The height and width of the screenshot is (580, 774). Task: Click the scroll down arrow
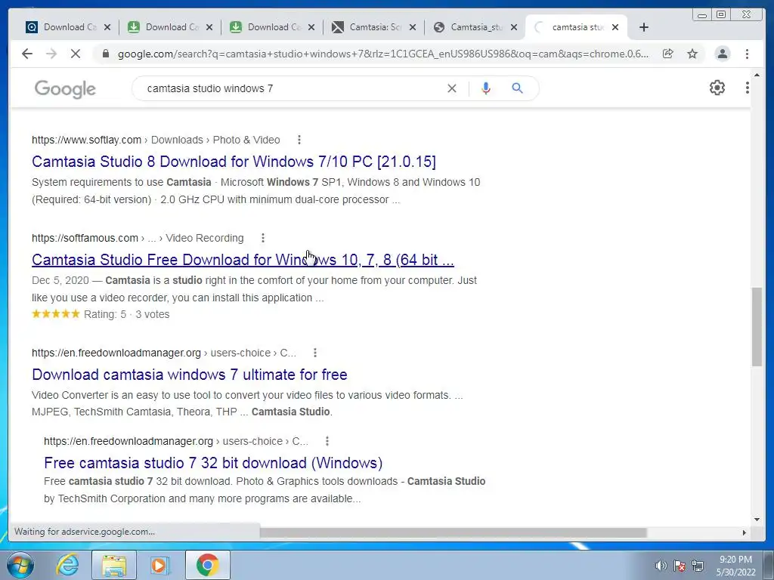757,519
